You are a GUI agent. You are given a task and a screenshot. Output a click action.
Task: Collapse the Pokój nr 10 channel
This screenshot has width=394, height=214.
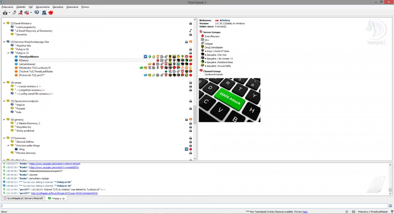point(8,53)
